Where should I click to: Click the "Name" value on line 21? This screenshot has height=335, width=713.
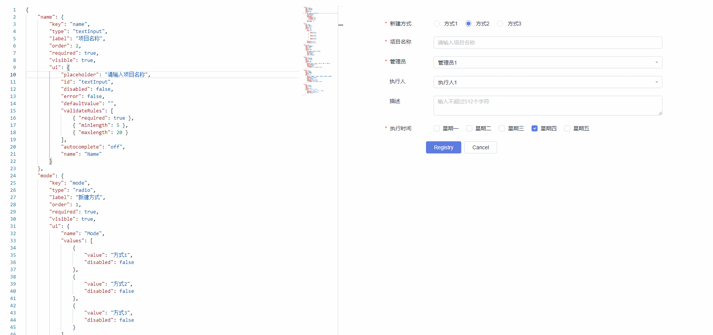pos(93,154)
